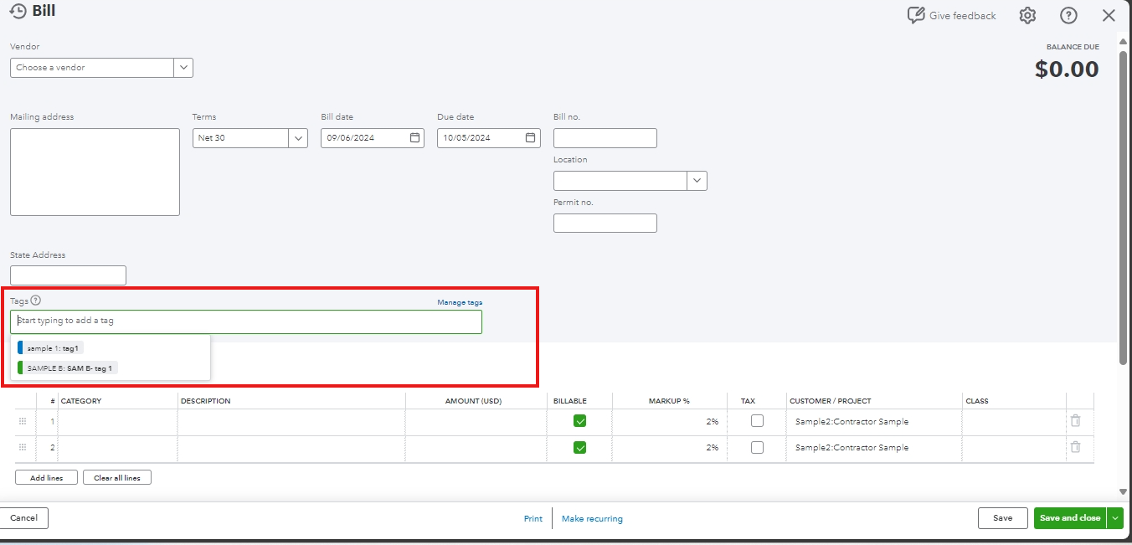Delete line 1 using the trash icon
The image size is (1132, 545).
click(x=1076, y=421)
